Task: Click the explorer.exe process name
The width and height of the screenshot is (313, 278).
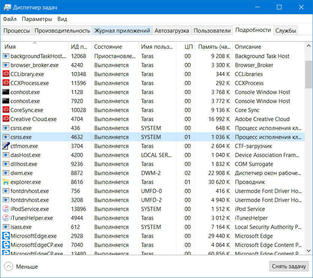Action: (26, 182)
